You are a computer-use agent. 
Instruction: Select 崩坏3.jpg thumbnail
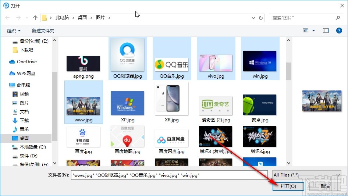pos(260,136)
